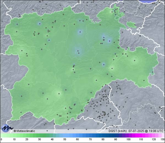The width and height of the screenshot is (165, 143).
Task: Click the 0 label on the scale
Action: (1, 139)
